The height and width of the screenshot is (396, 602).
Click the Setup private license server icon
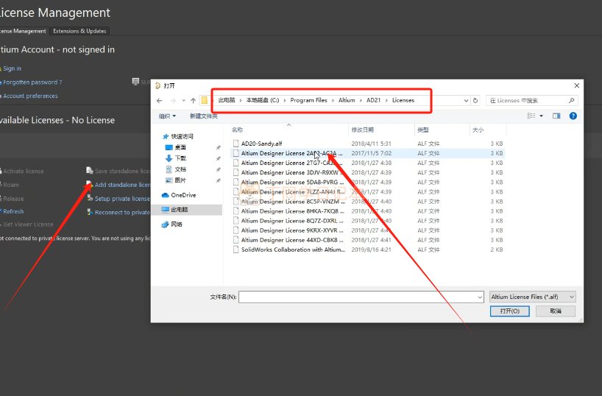89,199
